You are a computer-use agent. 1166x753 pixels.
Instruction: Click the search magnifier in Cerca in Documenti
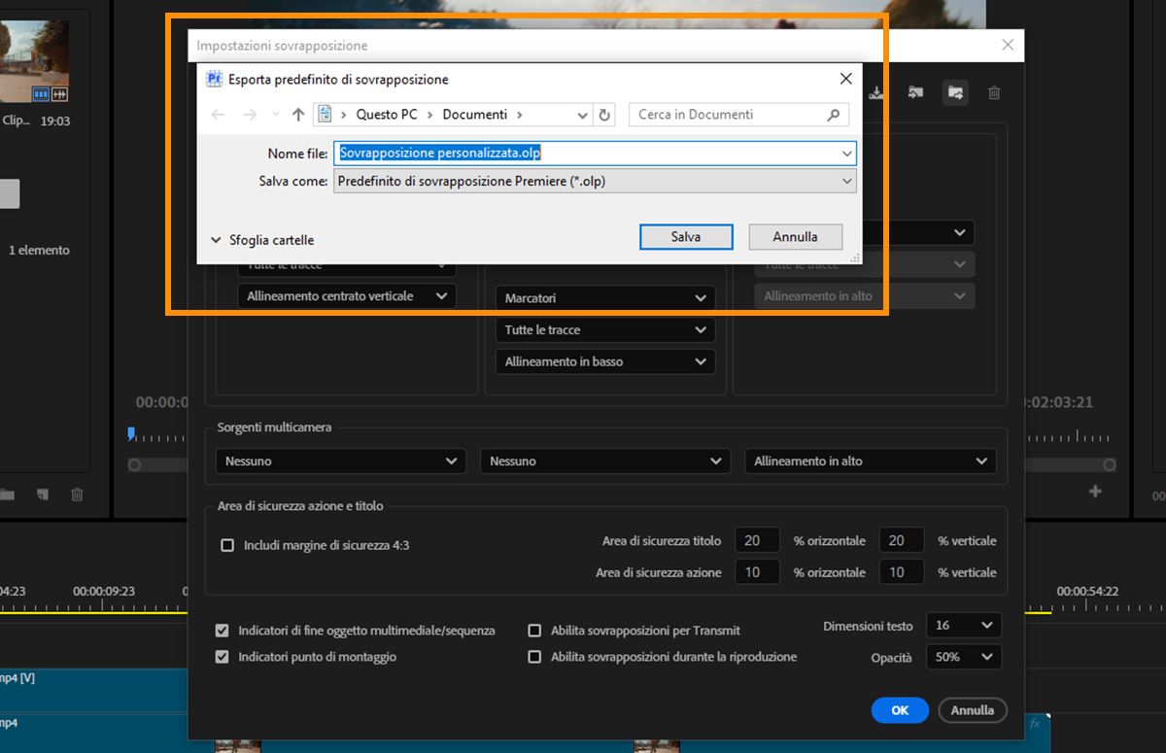tap(834, 115)
